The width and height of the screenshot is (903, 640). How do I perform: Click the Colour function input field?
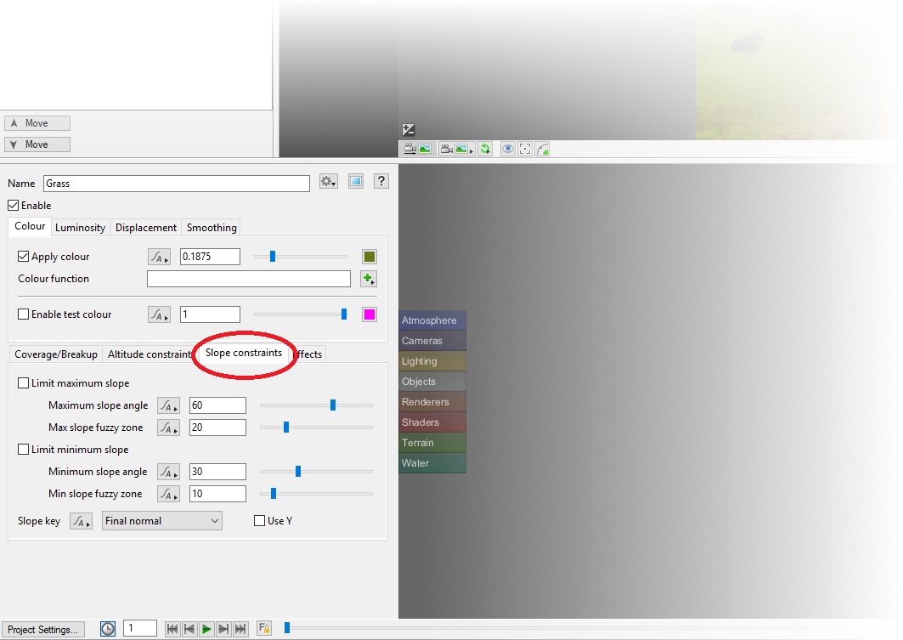click(249, 279)
